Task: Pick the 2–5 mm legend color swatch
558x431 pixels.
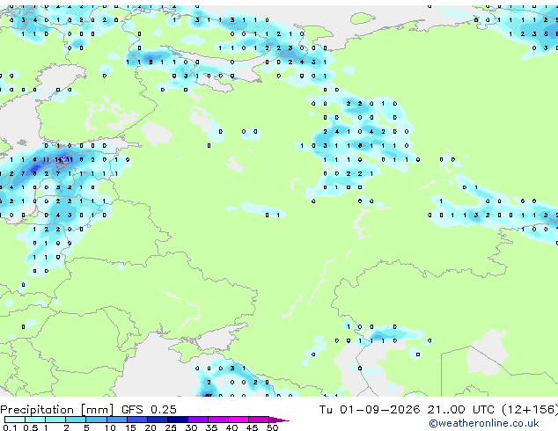Action: (x=76, y=420)
